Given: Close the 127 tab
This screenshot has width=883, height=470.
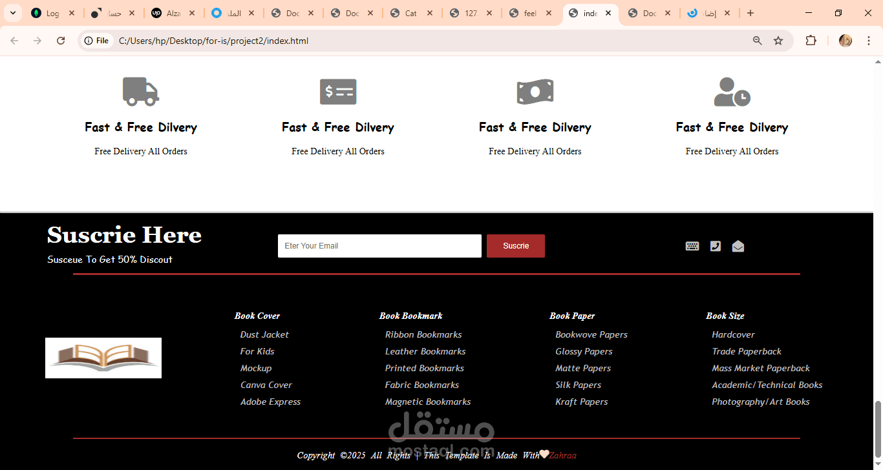Looking at the screenshot, I should tap(489, 13).
